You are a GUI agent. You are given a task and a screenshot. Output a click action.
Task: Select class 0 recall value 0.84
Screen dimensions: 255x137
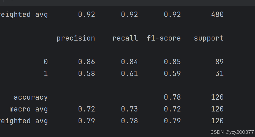coord(130,62)
